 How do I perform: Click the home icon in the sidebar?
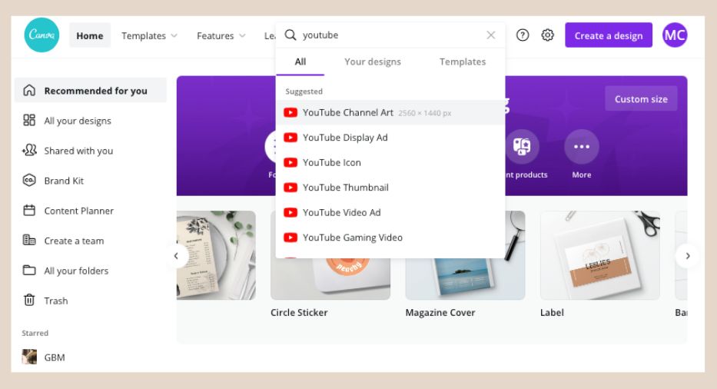click(x=29, y=90)
